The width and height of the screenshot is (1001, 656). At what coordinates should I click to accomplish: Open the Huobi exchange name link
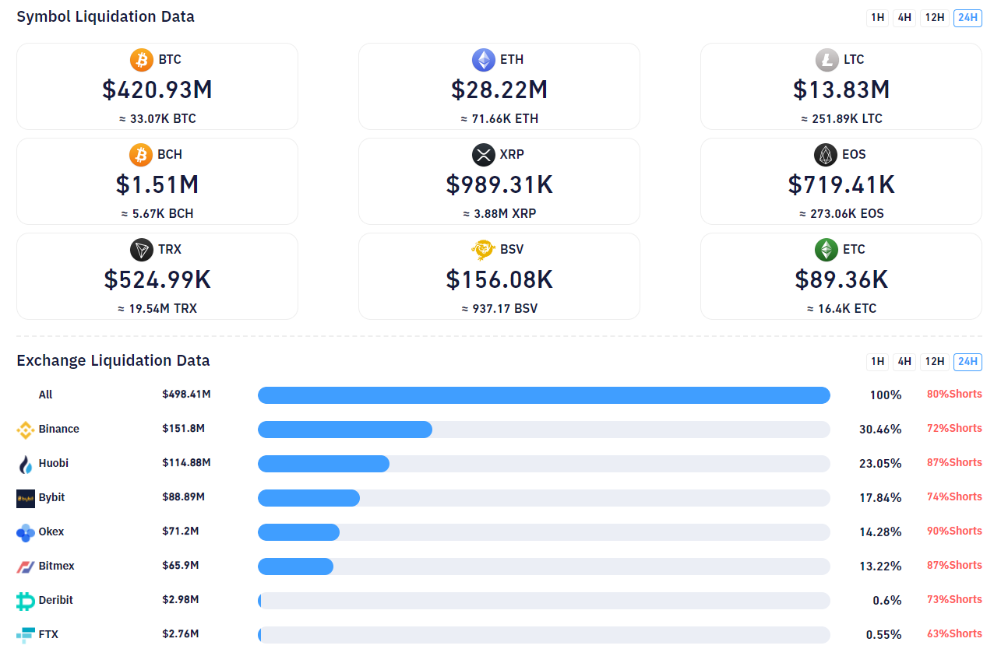tap(54, 463)
